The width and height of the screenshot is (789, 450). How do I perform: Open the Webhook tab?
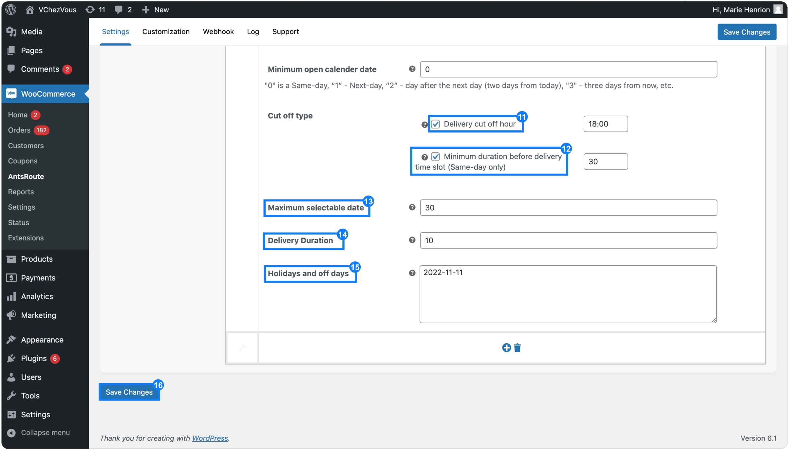pyautogui.click(x=218, y=31)
